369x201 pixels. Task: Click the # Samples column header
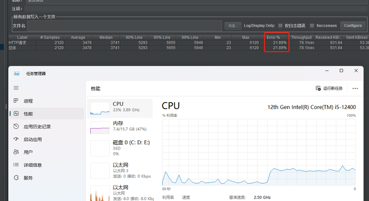tap(50, 37)
